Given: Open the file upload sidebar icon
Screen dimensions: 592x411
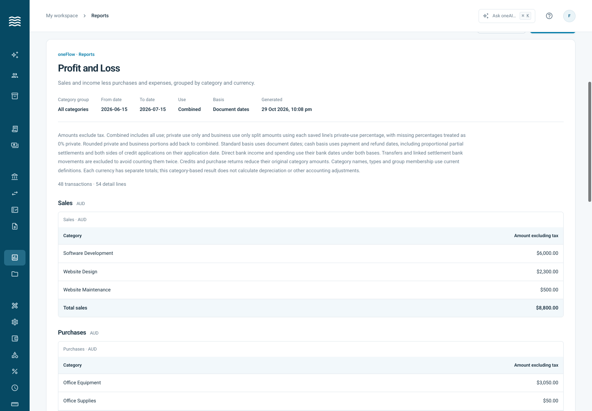Looking at the screenshot, I should [15, 226].
